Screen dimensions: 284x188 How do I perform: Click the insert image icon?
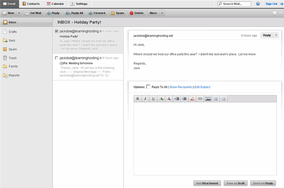208,99
